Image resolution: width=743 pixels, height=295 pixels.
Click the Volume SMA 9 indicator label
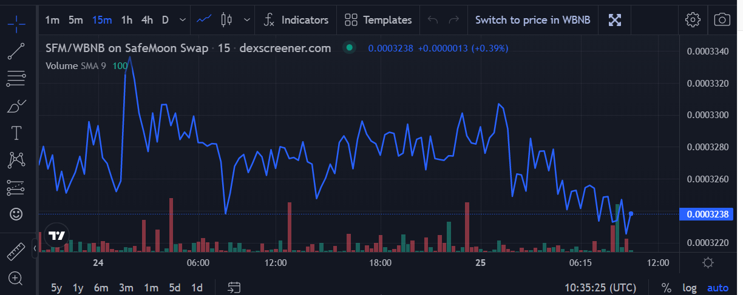click(76, 65)
